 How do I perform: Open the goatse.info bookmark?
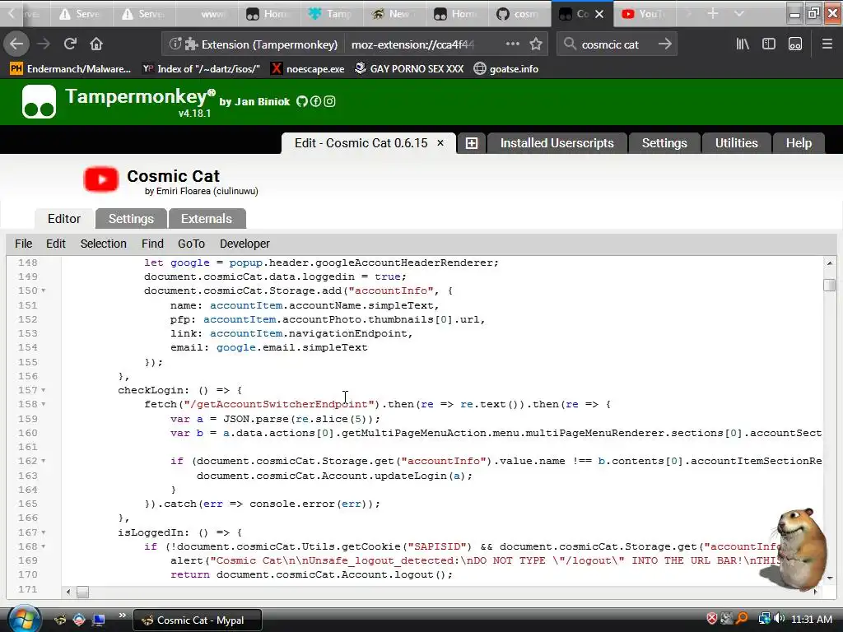coord(506,69)
